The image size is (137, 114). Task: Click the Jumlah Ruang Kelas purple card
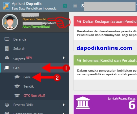click(105, 104)
